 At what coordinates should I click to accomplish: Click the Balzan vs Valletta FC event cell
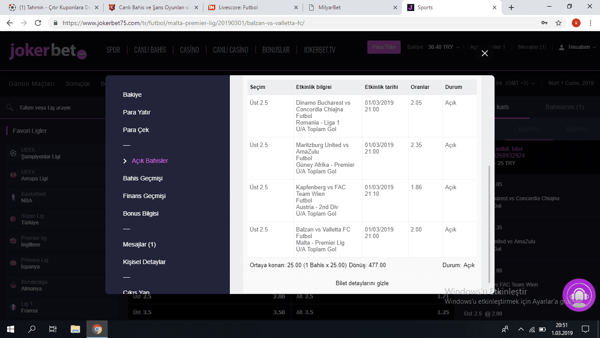point(328,239)
